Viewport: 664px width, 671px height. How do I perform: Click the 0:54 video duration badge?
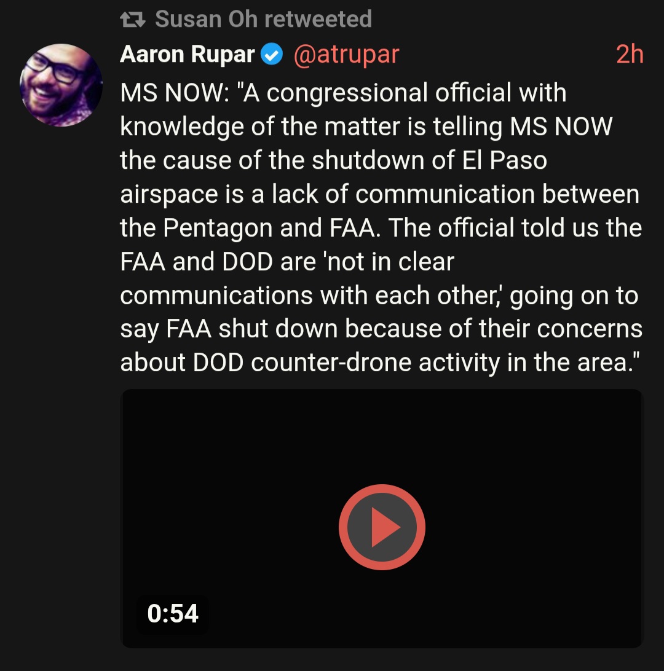[173, 614]
